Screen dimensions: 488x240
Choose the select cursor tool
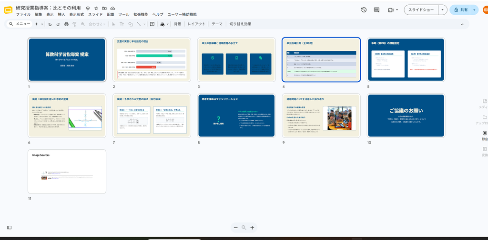coord(113,24)
